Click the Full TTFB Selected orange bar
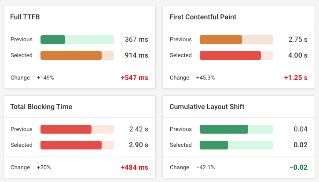 point(71,55)
